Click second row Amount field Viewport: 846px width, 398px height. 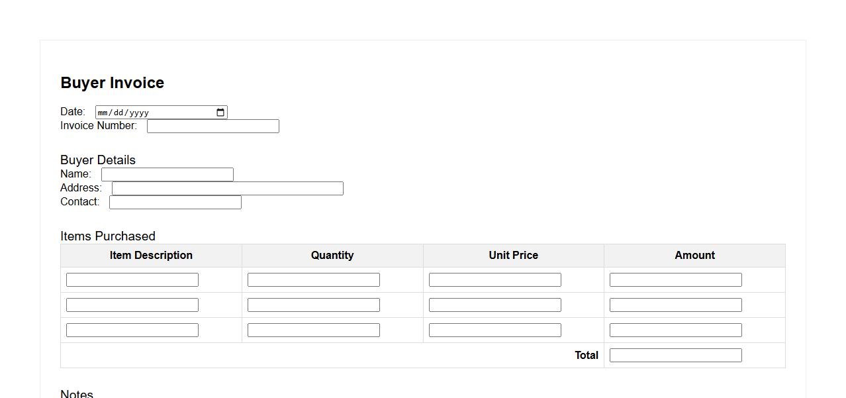pos(675,305)
